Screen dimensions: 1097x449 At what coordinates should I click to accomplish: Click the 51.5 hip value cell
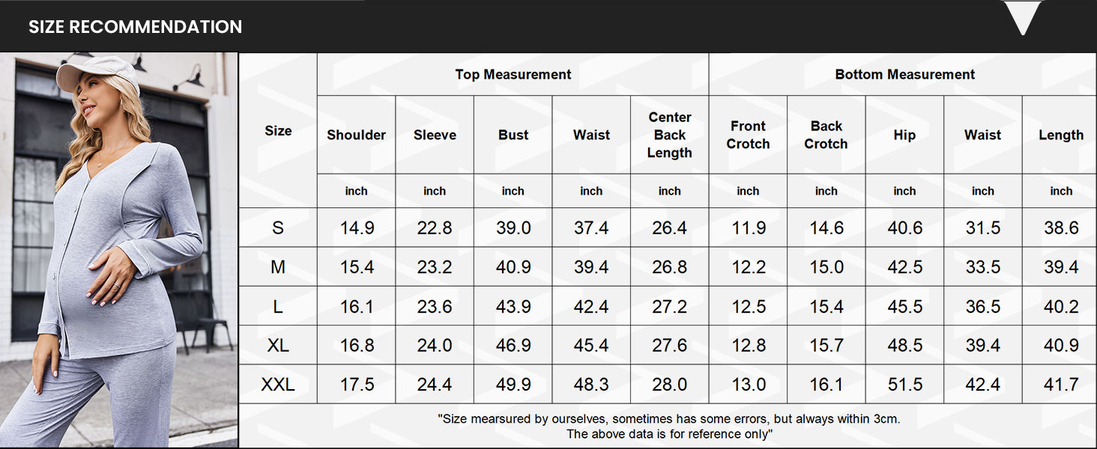click(x=904, y=385)
